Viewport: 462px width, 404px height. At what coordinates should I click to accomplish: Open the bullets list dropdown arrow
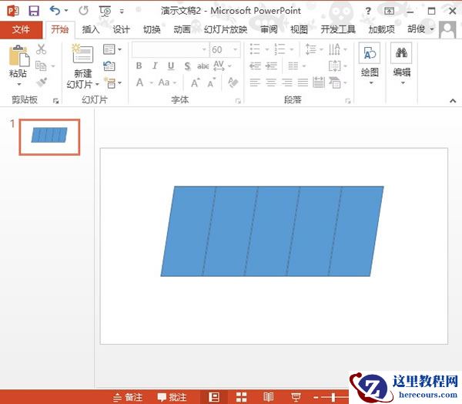pos(266,49)
